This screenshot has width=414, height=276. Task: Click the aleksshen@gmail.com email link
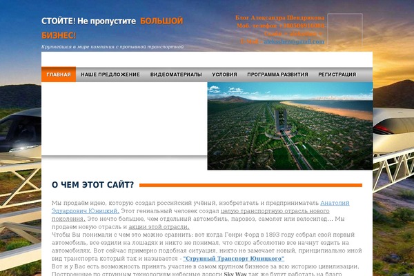pos(294,41)
